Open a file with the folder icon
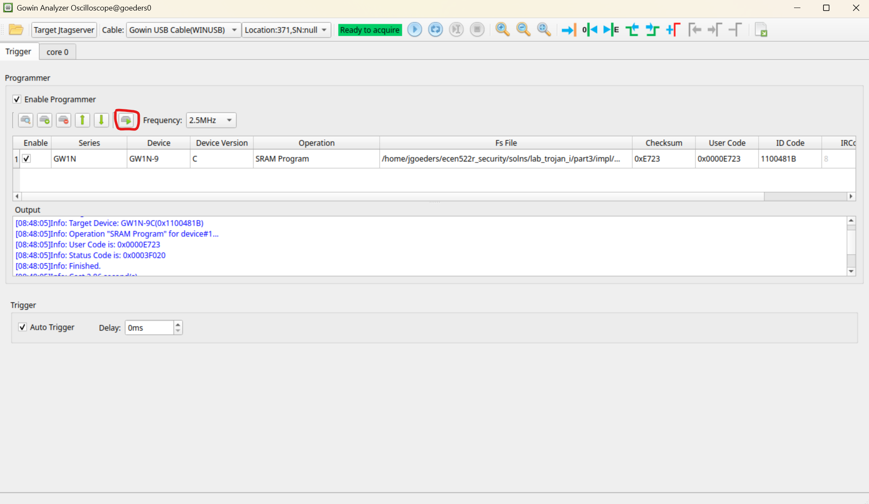Image resolution: width=869 pixels, height=504 pixels. tap(16, 30)
